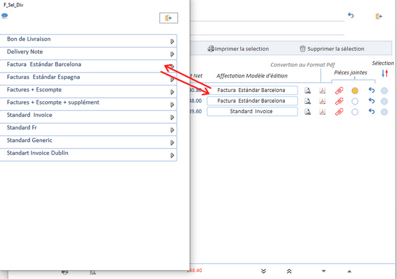The width and height of the screenshot is (397, 279).
Task: Convert the Standard Invoice row to PDF
Action: (323, 112)
